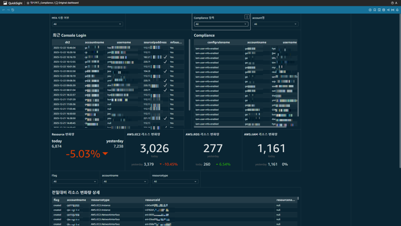Viewport: 401px width, 226px height.
Task: Open the clock icon in the right toolbar
Action: click(x=370, y=10)
